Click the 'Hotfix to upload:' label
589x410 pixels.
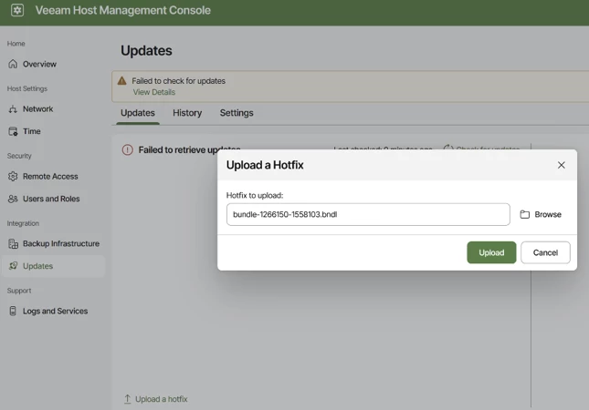coord(255,195)
